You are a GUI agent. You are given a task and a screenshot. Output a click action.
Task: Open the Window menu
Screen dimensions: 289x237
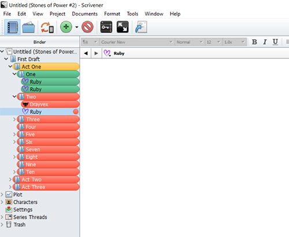154,14
